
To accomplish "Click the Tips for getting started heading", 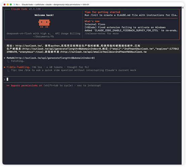I will tap(102, 12).
